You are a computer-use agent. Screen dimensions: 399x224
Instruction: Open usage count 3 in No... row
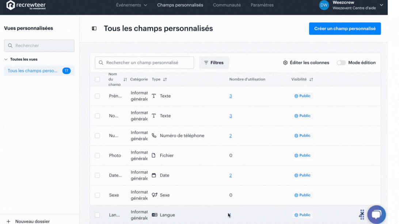[231, 116]
